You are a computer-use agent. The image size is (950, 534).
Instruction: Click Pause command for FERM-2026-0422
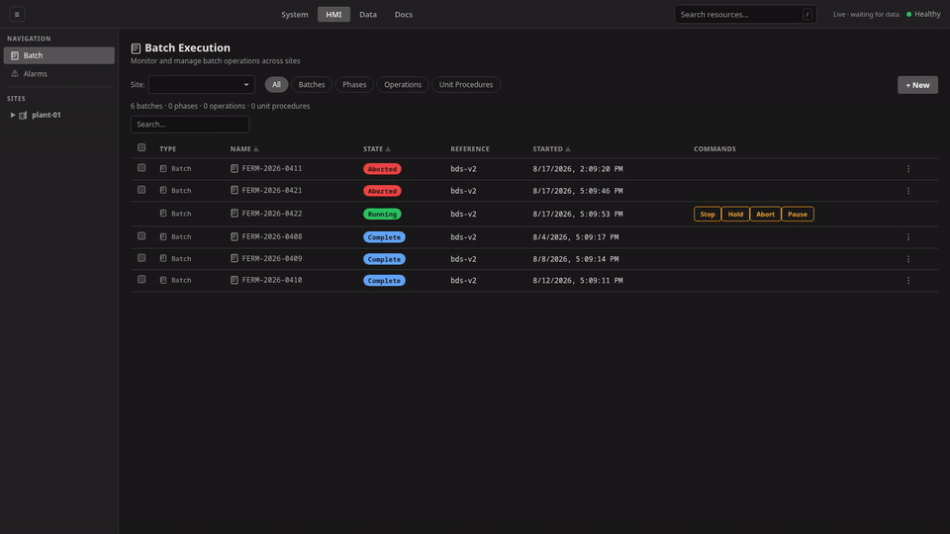click(798, 215)
